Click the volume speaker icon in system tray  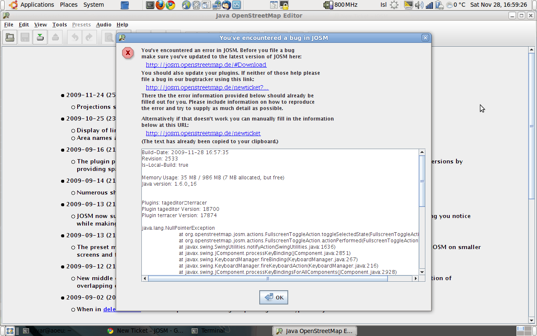419,5
